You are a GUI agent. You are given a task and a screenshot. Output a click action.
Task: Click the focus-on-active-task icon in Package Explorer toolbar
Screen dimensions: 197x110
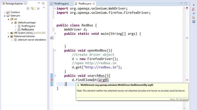pyautogui.click(x=38, y=9)
